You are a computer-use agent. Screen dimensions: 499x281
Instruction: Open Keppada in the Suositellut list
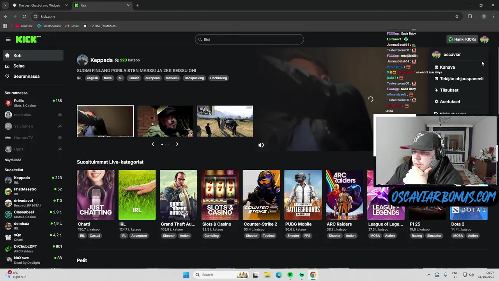point(33,180)
